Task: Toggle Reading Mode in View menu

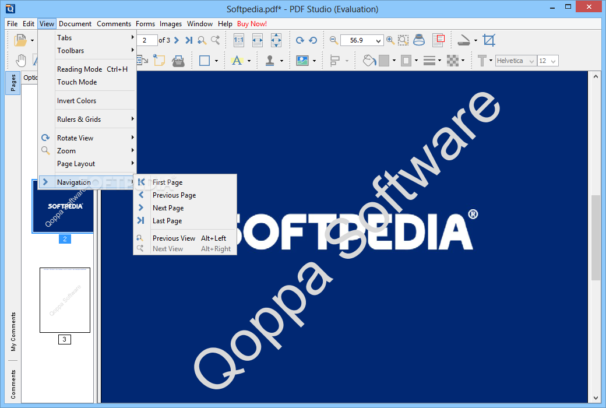Action: 87,69
